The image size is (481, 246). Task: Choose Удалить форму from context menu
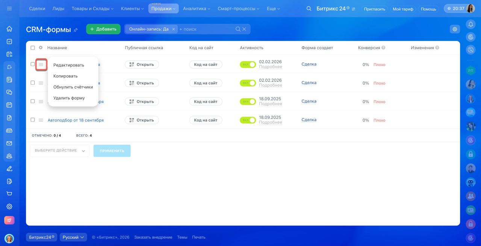click(x=69, y=98)
